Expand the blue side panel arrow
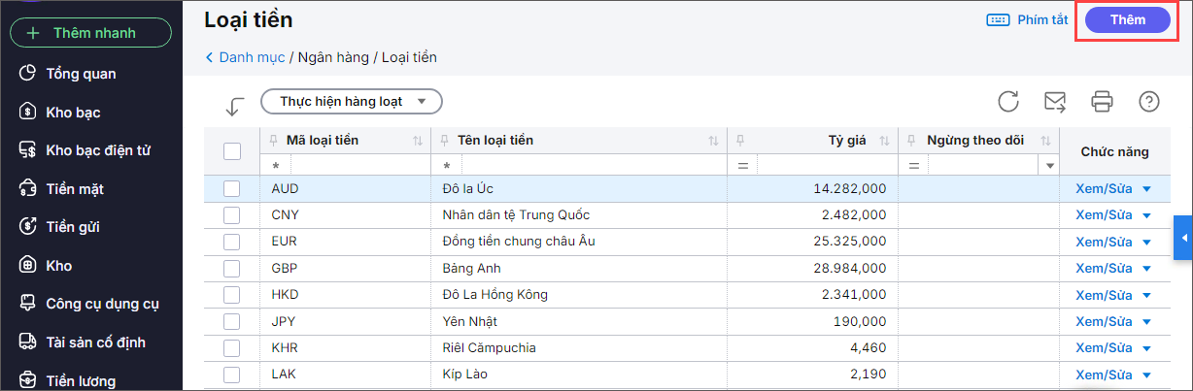Viewport: 1193px width, 391px height. pyautogui.click(x=1183, y=238)
